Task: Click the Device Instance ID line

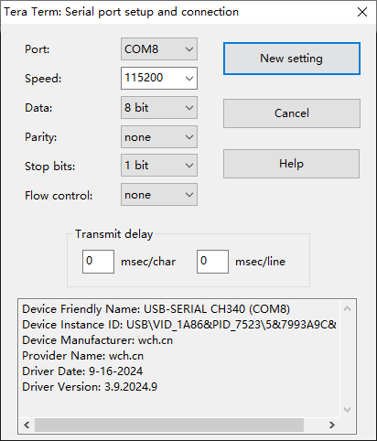Action: coord(179,325)
